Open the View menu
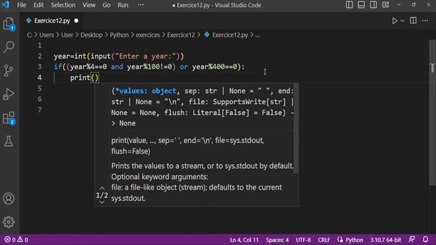This screenshot has width=436, height=245. [89, 5]
